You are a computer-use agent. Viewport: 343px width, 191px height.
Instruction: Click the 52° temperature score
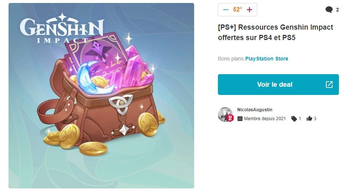238,9
